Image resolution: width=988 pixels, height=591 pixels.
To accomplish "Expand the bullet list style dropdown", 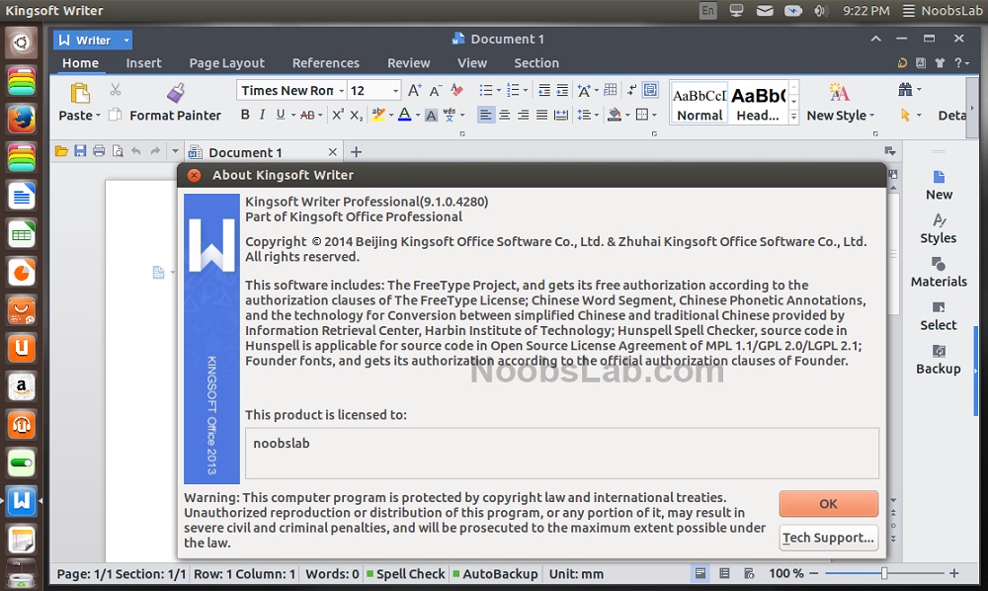I will tap(498, 91).
